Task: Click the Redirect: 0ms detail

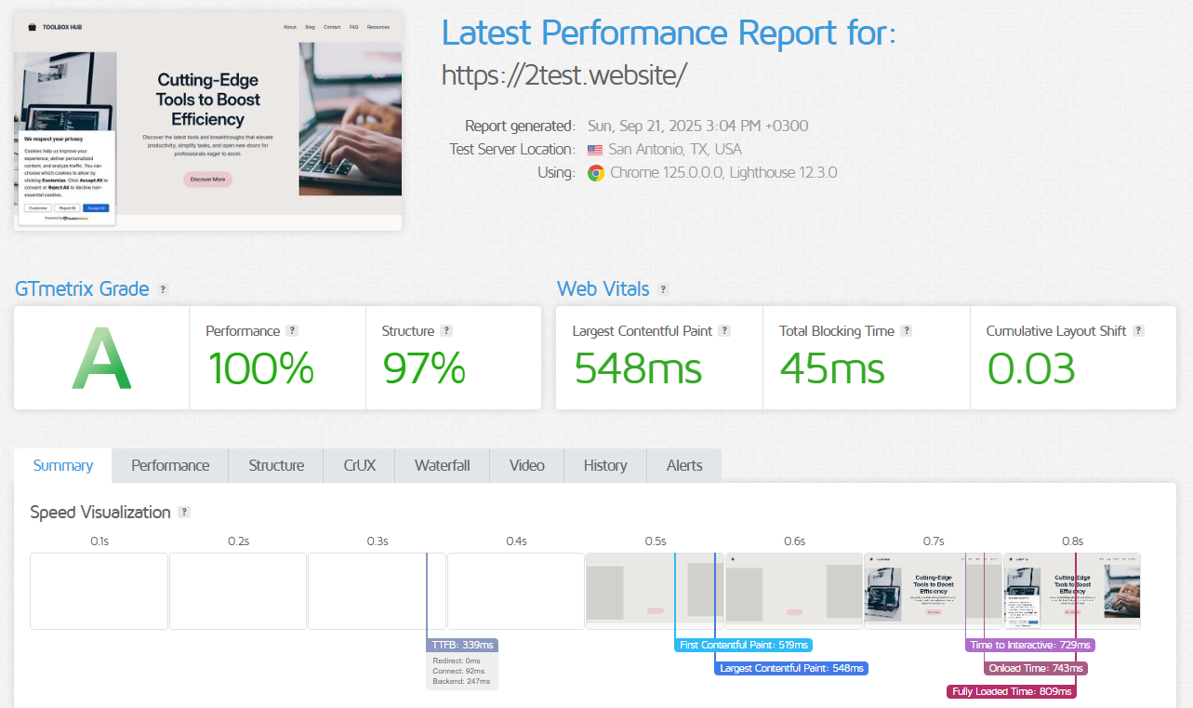Action: 457,661
